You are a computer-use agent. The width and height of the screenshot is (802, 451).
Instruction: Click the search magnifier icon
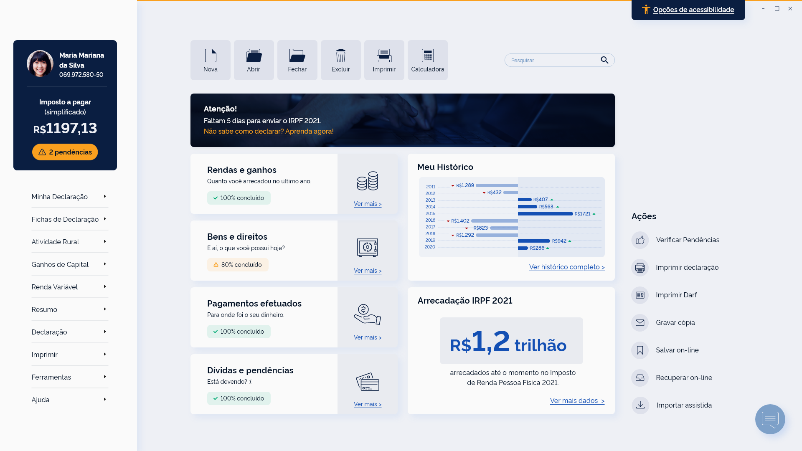604,60
